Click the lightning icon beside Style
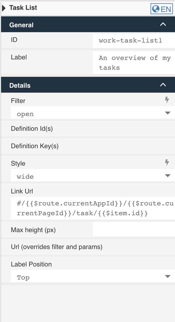175x322 pixels. (x=167, y=163)
